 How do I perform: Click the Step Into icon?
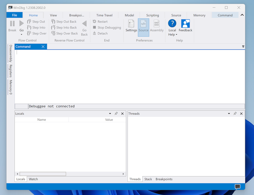coord(29,27)
